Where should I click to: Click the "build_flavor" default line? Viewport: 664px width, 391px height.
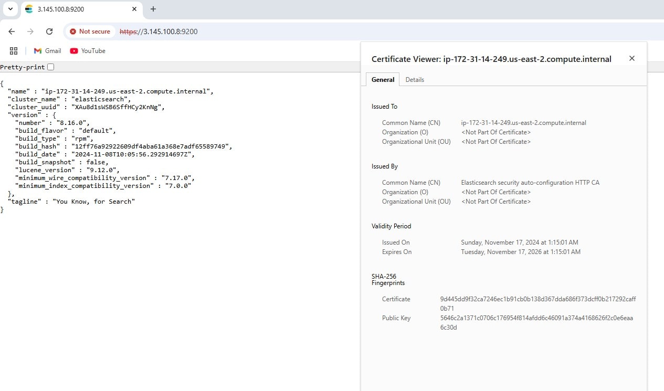click(x=66, y=131)
